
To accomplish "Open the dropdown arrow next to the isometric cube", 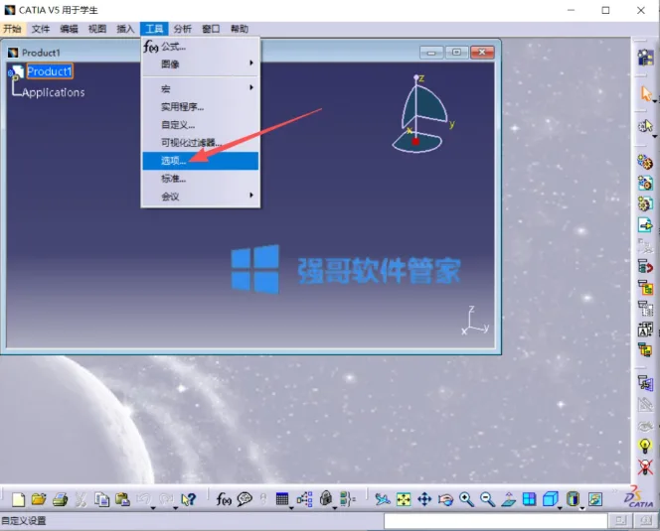I will (560, 508).
